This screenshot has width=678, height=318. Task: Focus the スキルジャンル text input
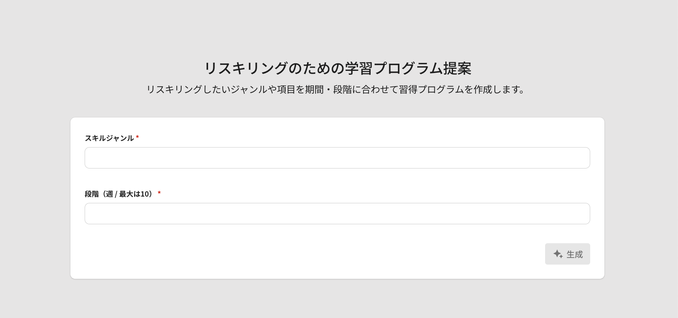coord(337,158)
